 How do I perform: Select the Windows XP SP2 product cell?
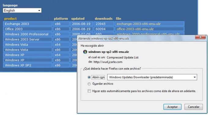[28, 65]
